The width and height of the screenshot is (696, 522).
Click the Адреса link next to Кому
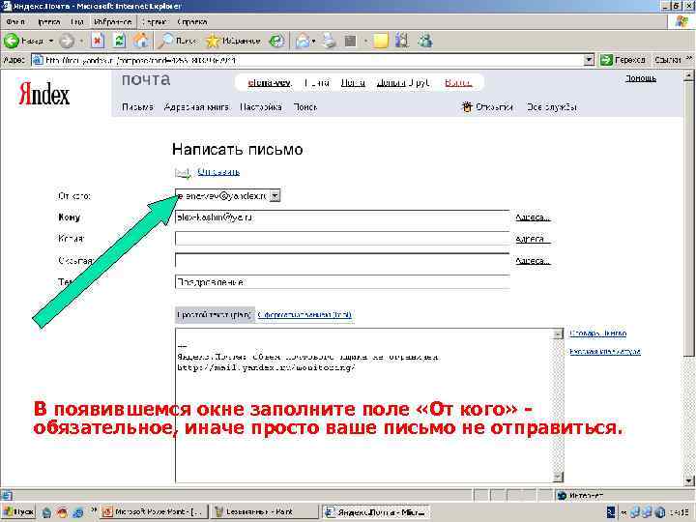tap(533, 217)
